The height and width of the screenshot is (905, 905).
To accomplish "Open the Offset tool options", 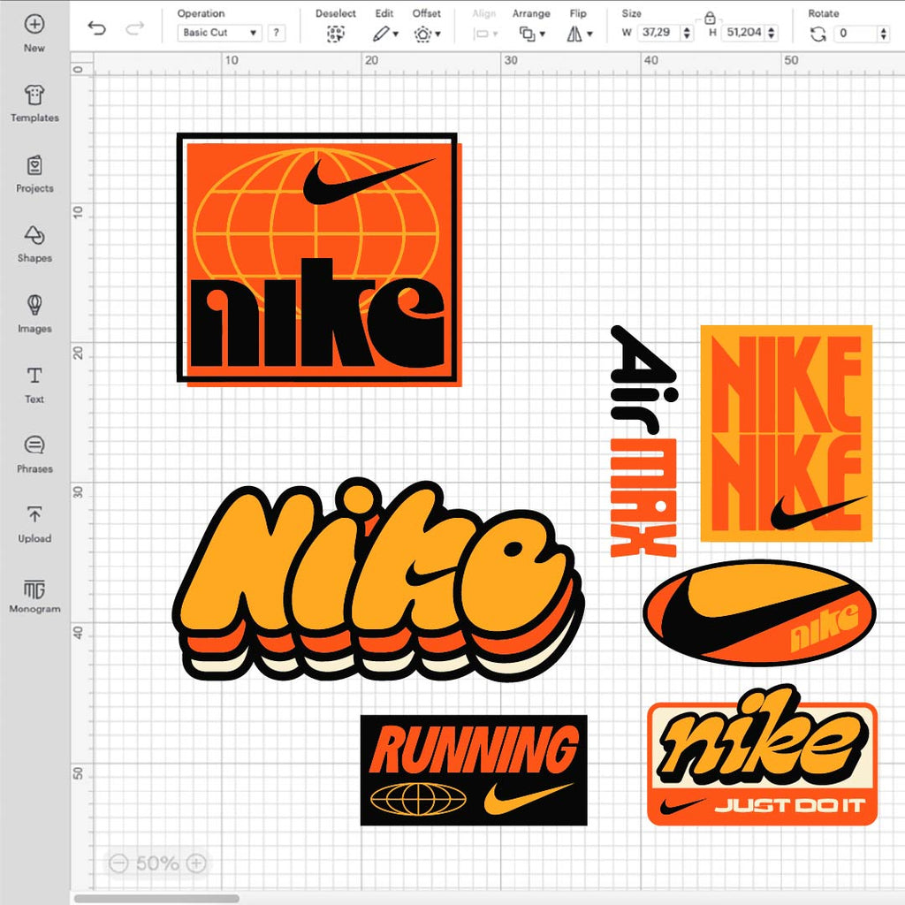I will pos(426,34).
